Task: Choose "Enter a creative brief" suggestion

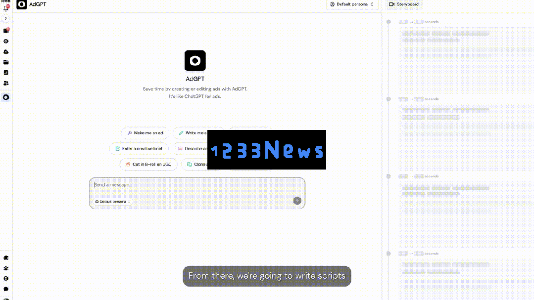Action: pos(139,149)
